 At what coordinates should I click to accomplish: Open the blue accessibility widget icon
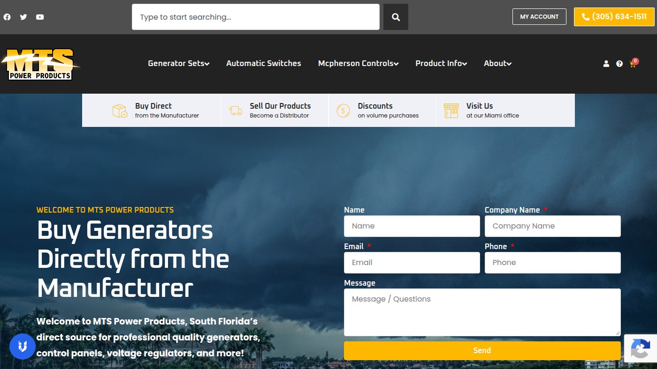click(x=23, y=347)
